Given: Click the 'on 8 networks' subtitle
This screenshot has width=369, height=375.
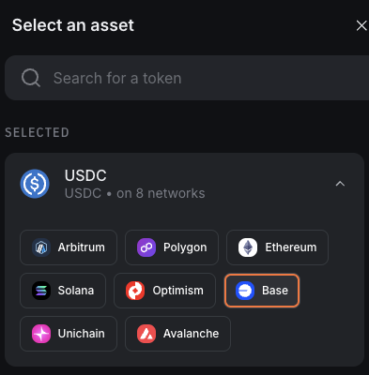Looking at the screenshot, I should click(x=161, y=193).
